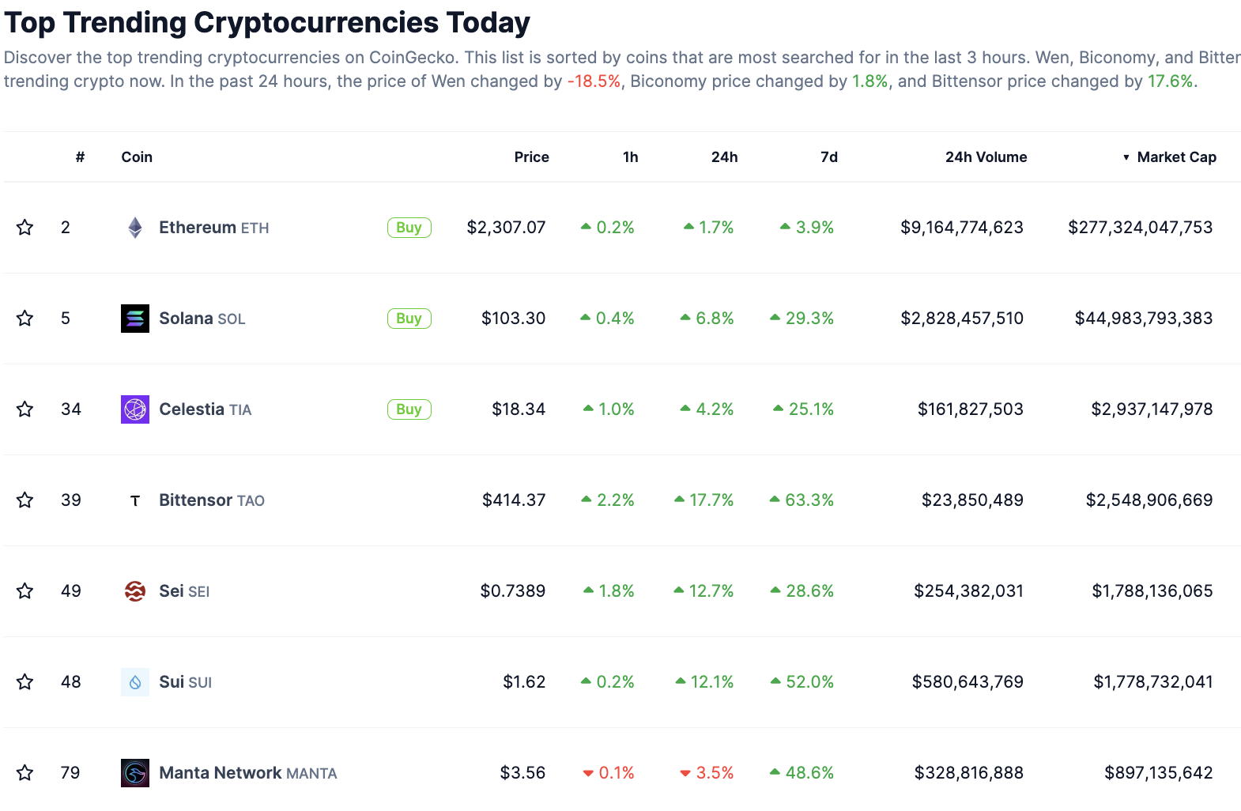Add Bittensor to watchlist via star
1241x811 pixels.
pyautogui.click(x=25, y=500)
